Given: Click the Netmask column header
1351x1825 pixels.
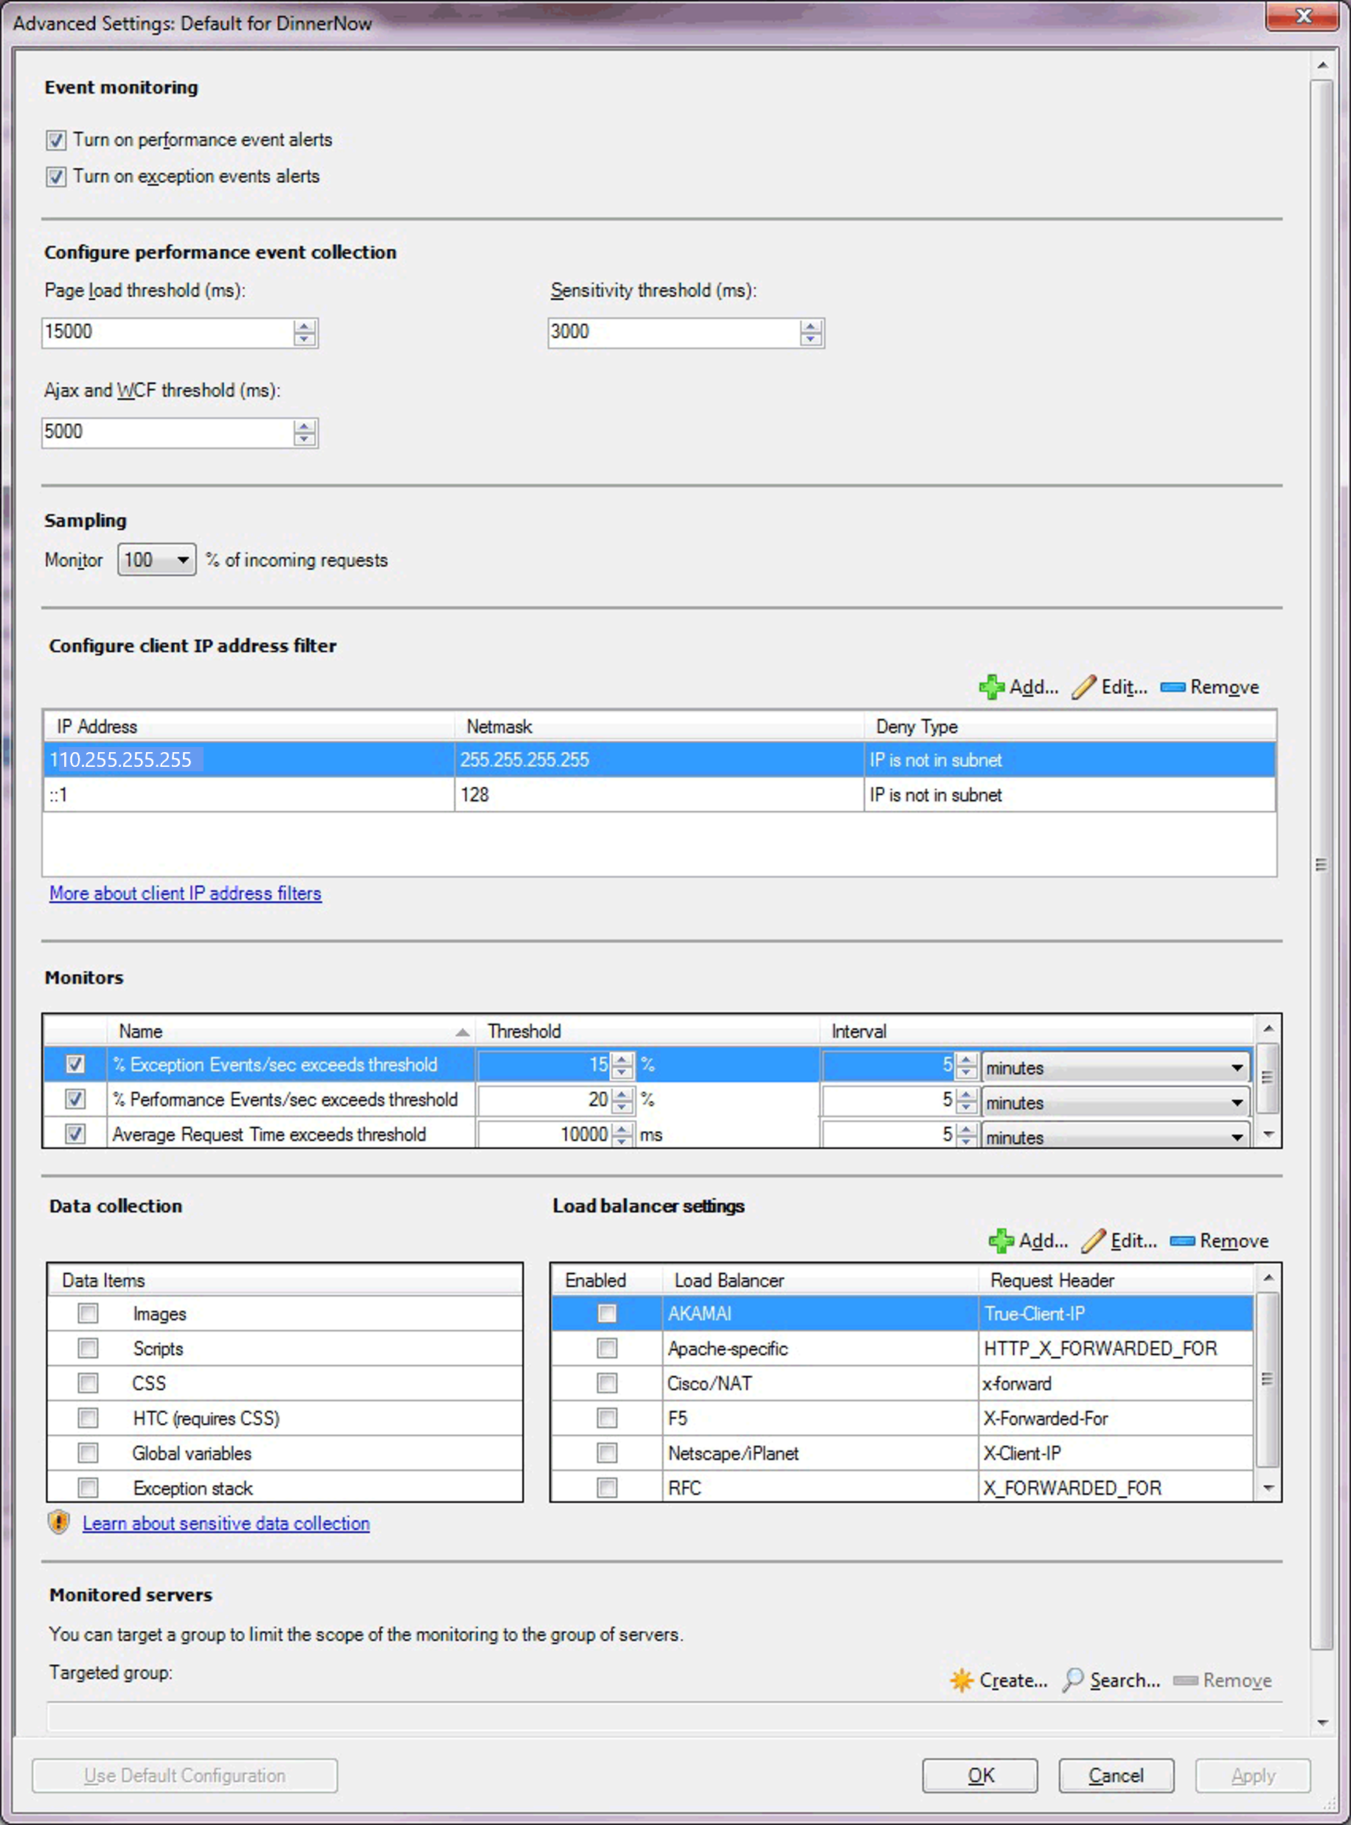Looking at the screenshot, I should [x=659, y=726].
